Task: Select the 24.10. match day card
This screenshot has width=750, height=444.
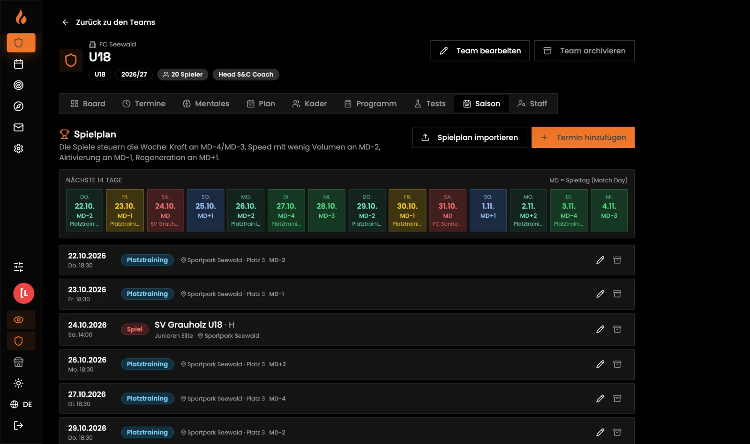Action: click(x=165, y=210)
